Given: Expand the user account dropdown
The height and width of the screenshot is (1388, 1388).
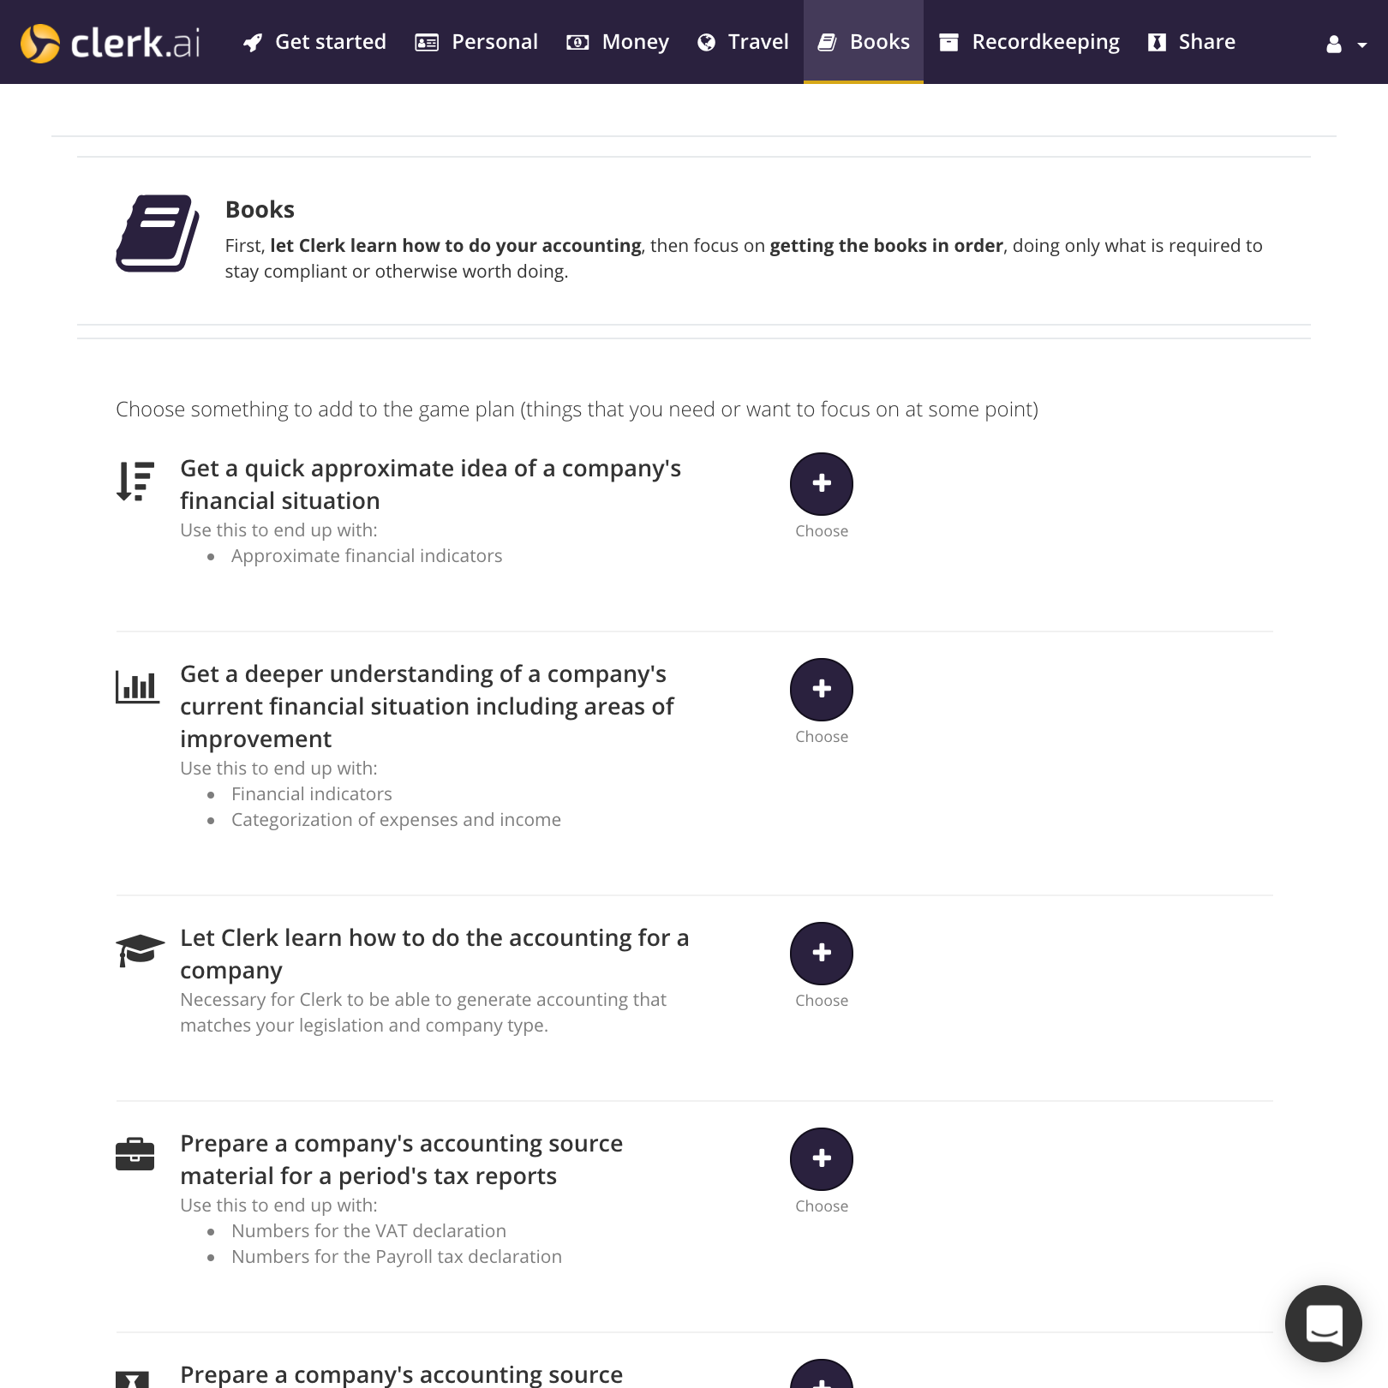Looking at the screenshot, I should tap(1346, 44).
